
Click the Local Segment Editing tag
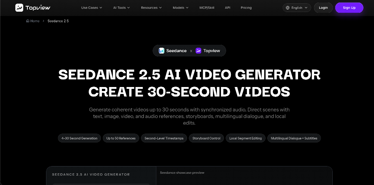[x=245, y=138]
